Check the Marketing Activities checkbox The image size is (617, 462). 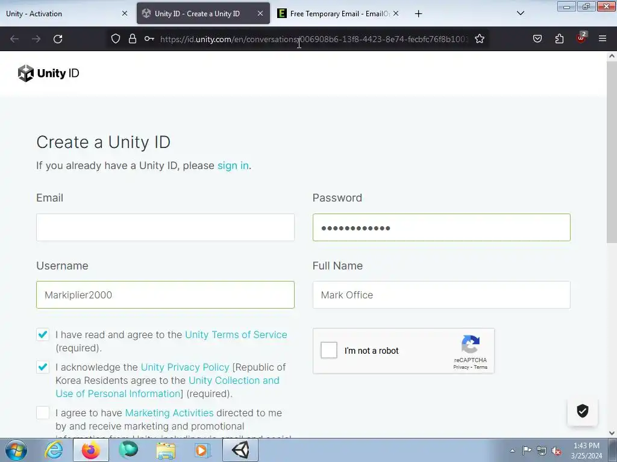[43, 413]
